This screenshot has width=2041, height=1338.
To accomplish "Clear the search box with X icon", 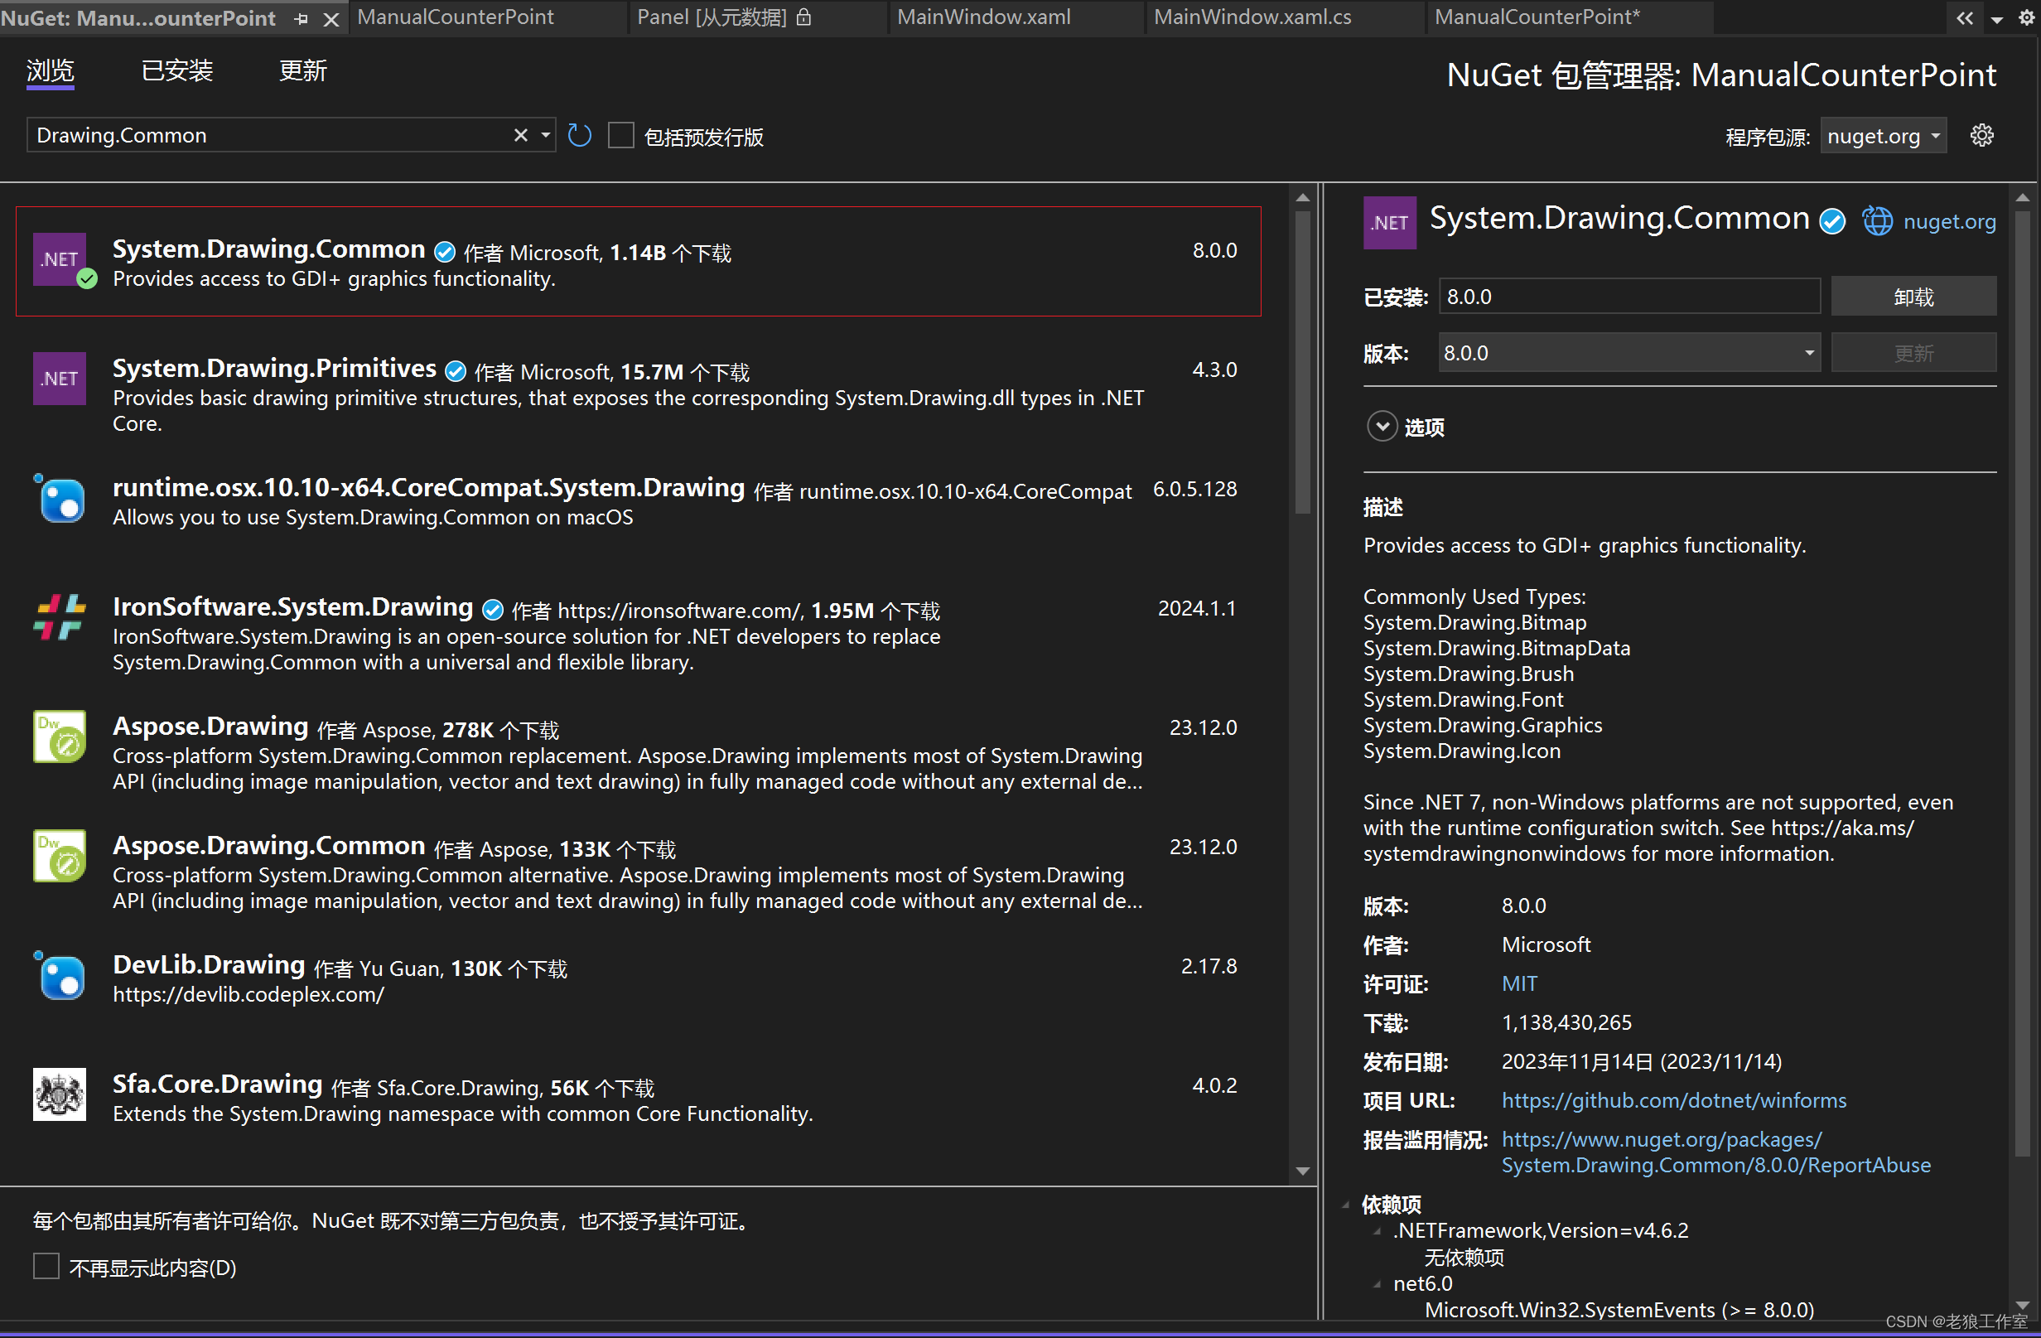I will click(520, 136).
